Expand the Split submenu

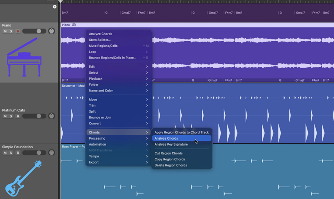tap(118, 111)
